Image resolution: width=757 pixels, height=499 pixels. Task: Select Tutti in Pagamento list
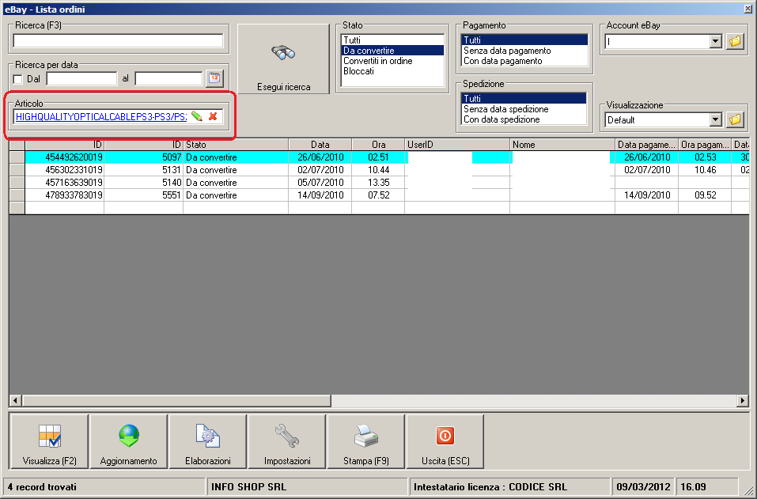tap(524, 40)
